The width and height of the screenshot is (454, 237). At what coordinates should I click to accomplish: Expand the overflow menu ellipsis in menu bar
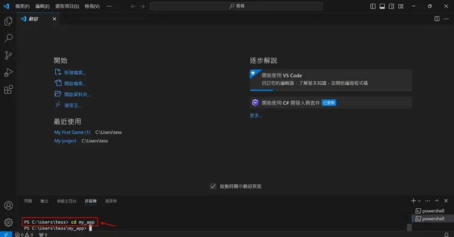[x=109, y=6]
